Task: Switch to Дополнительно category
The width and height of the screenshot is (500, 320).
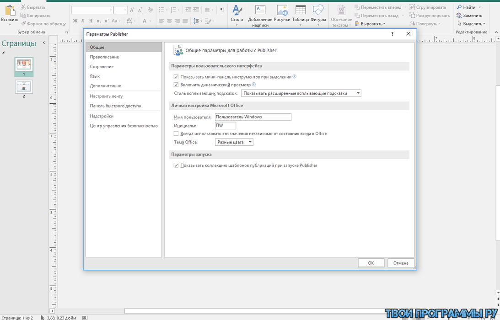Action: pyautogui.click(x=124, y=86)
